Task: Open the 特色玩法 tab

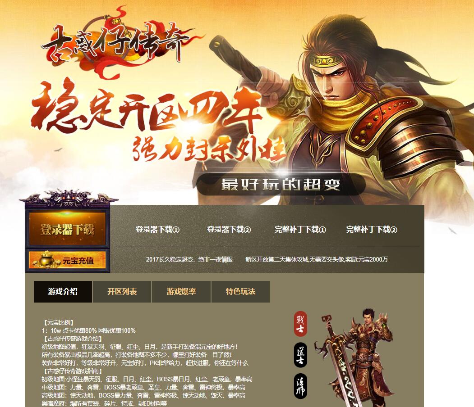Action: (240, 291)
